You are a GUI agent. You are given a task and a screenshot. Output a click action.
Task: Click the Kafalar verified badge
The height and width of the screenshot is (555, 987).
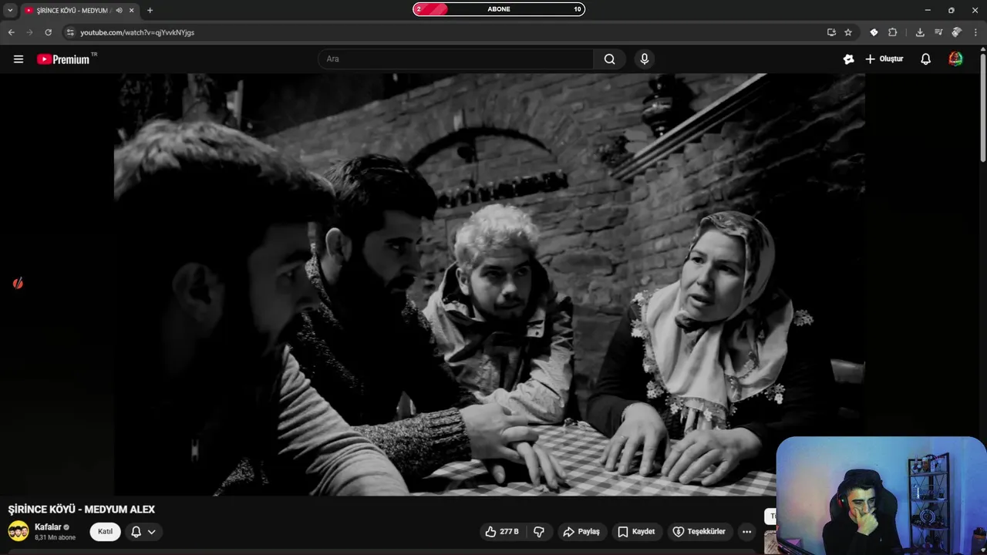(x=66, y=527)
